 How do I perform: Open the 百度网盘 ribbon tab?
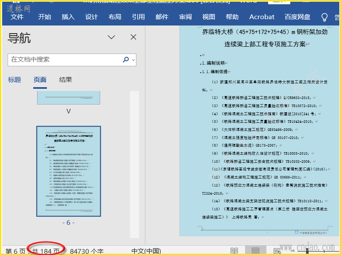tap(298, 17)
